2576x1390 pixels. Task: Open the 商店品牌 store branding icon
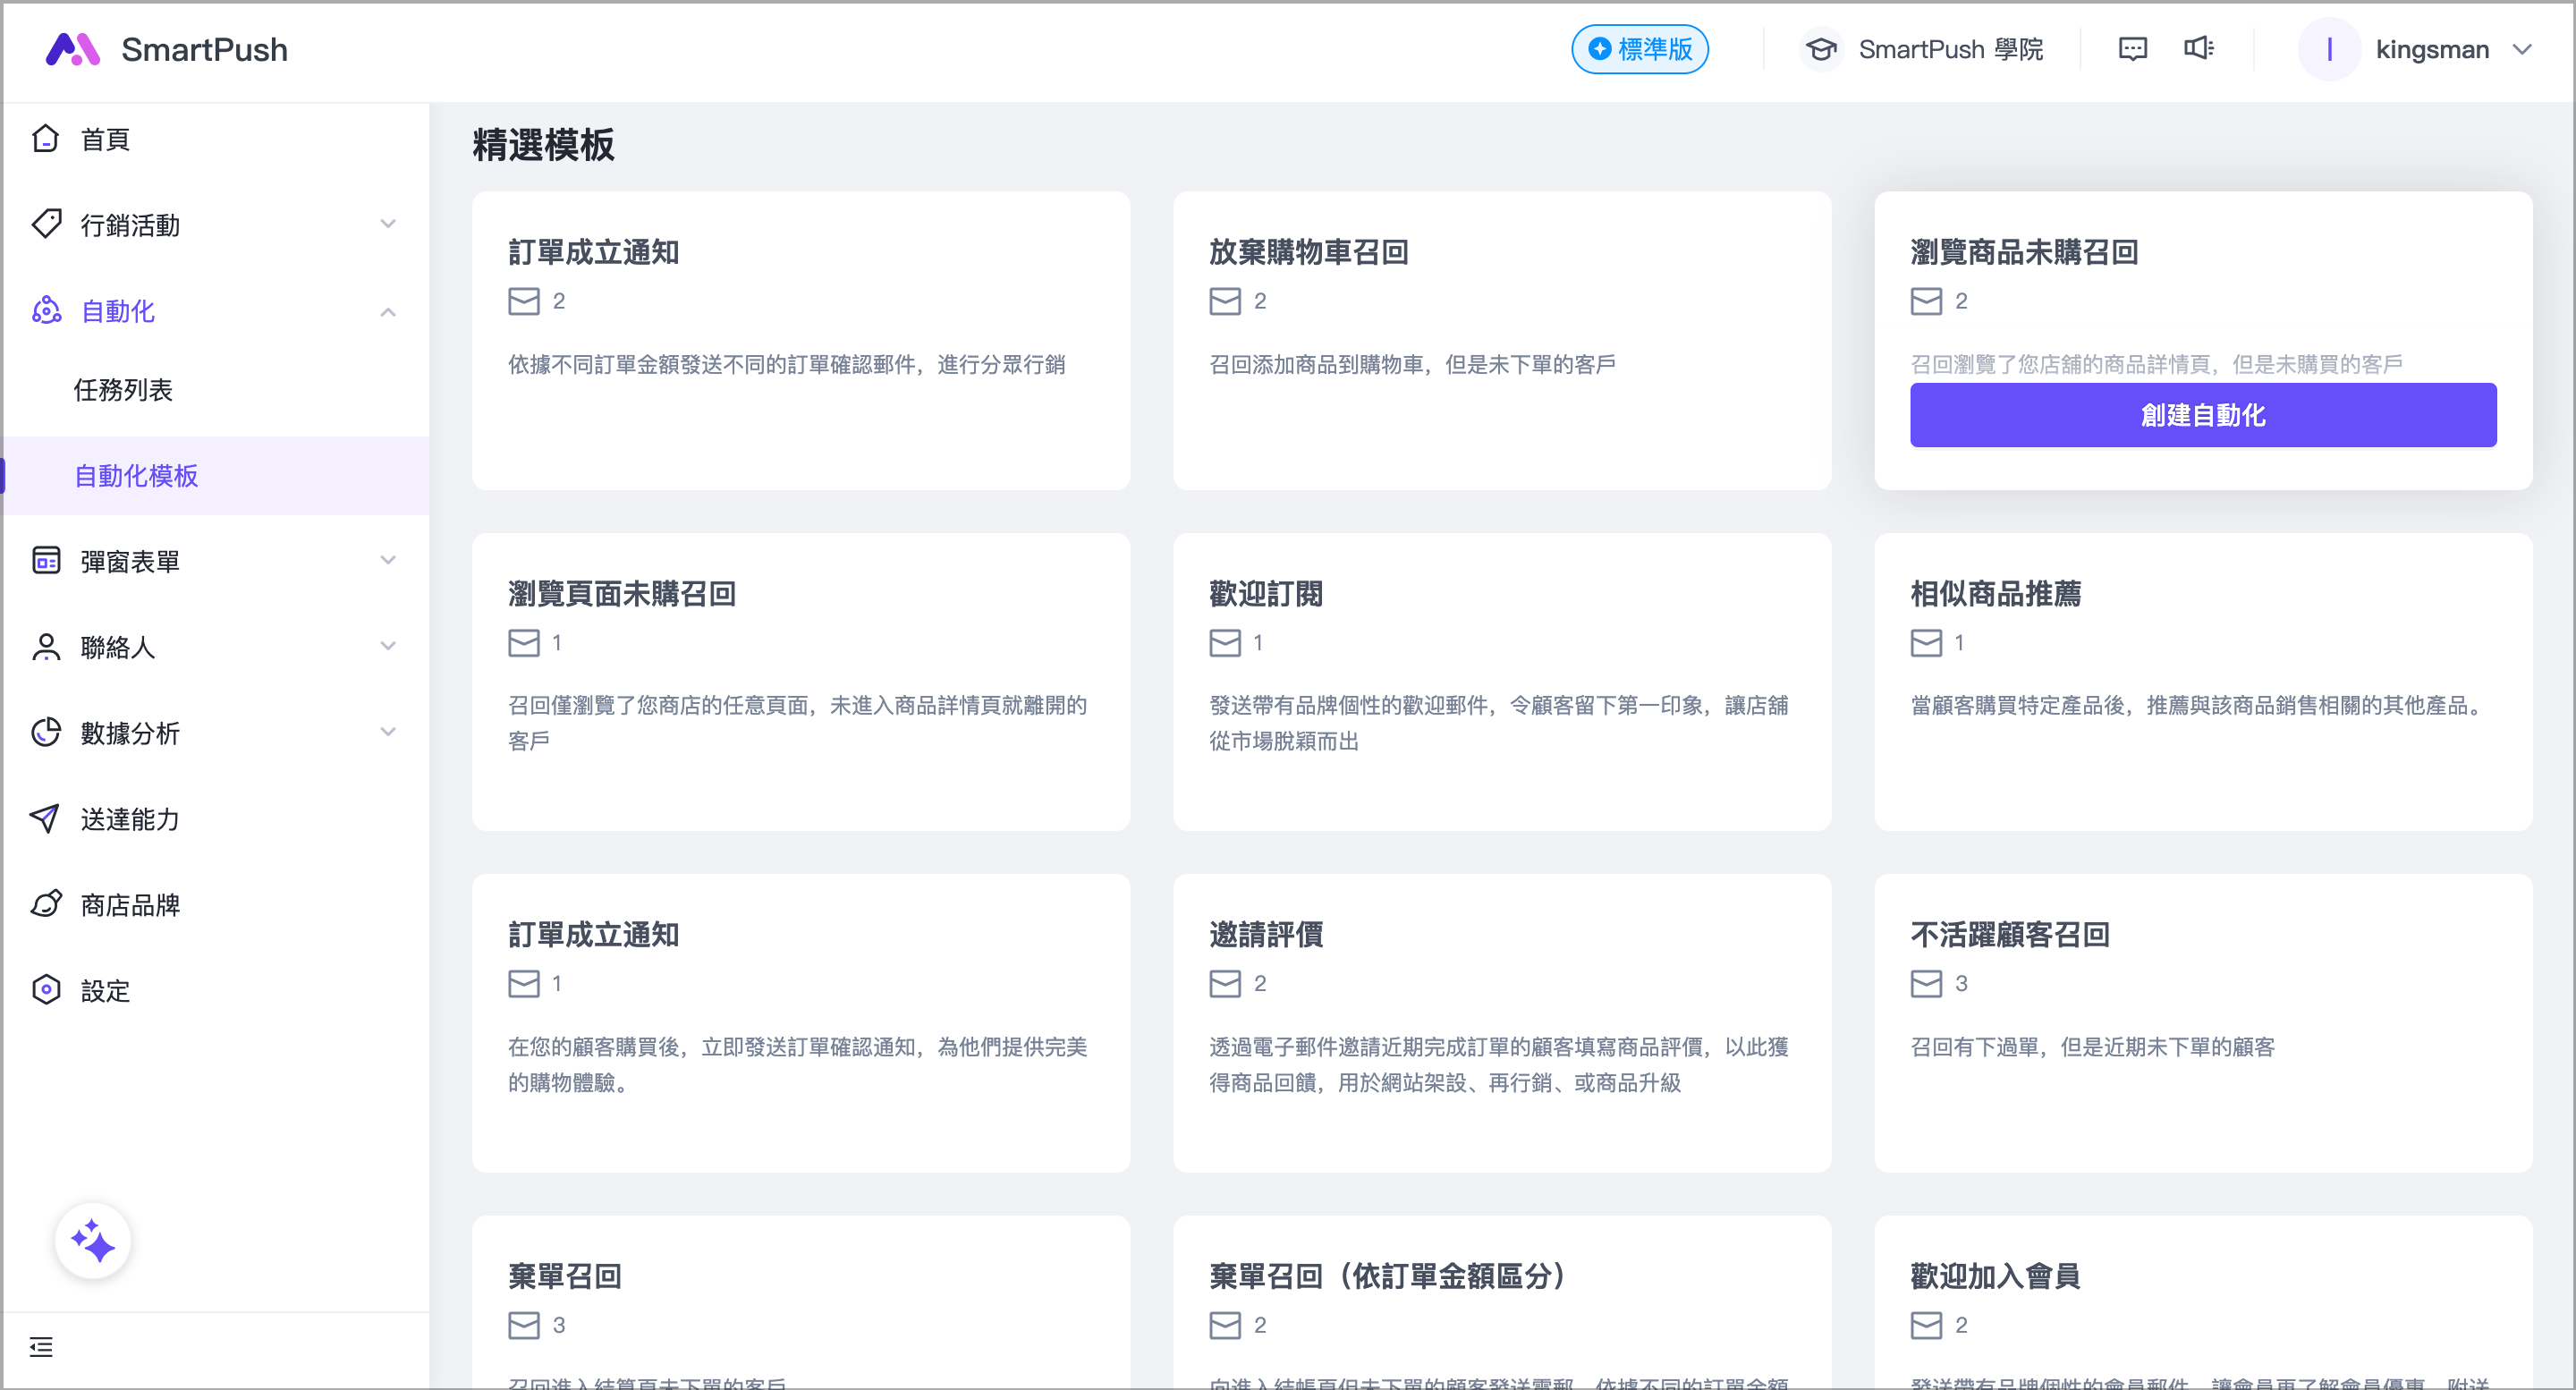coord(46,905)
